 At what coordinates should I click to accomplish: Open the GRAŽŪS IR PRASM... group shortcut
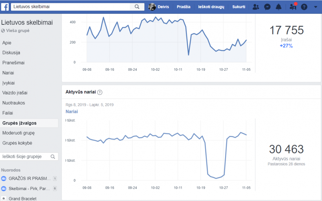(29, 178)
